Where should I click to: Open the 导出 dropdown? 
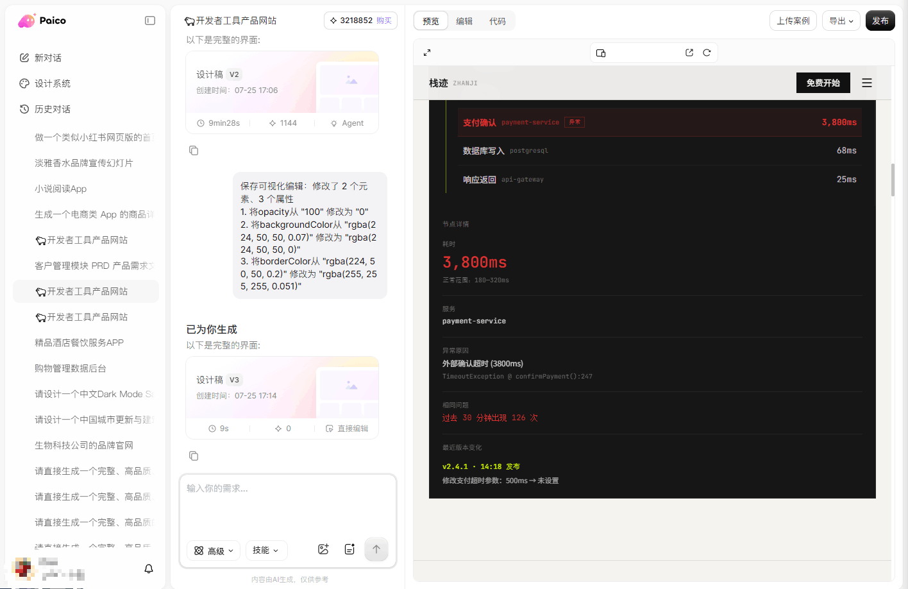tap(841, 21)
